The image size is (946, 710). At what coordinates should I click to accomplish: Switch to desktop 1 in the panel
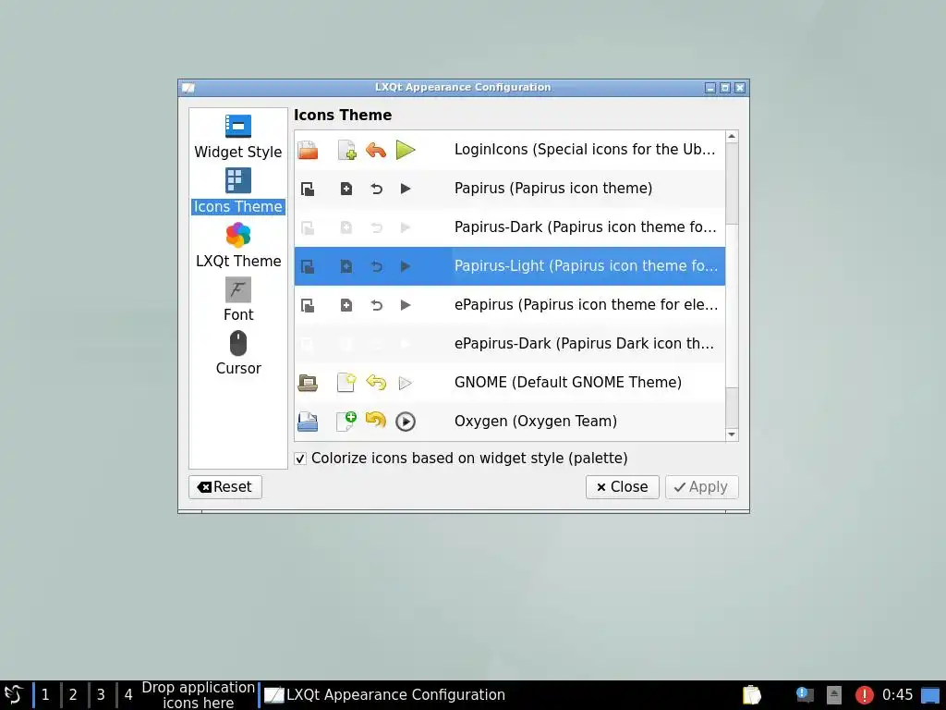click(x=45, y=695)
